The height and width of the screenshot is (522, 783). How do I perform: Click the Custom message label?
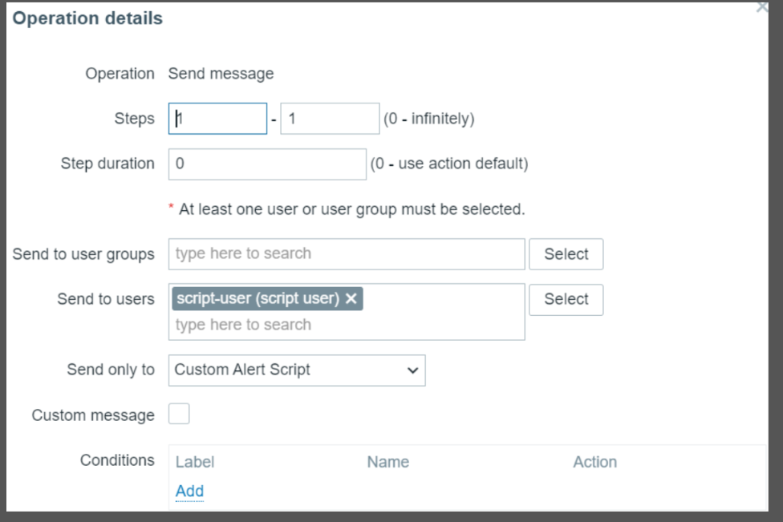point(93,415)
